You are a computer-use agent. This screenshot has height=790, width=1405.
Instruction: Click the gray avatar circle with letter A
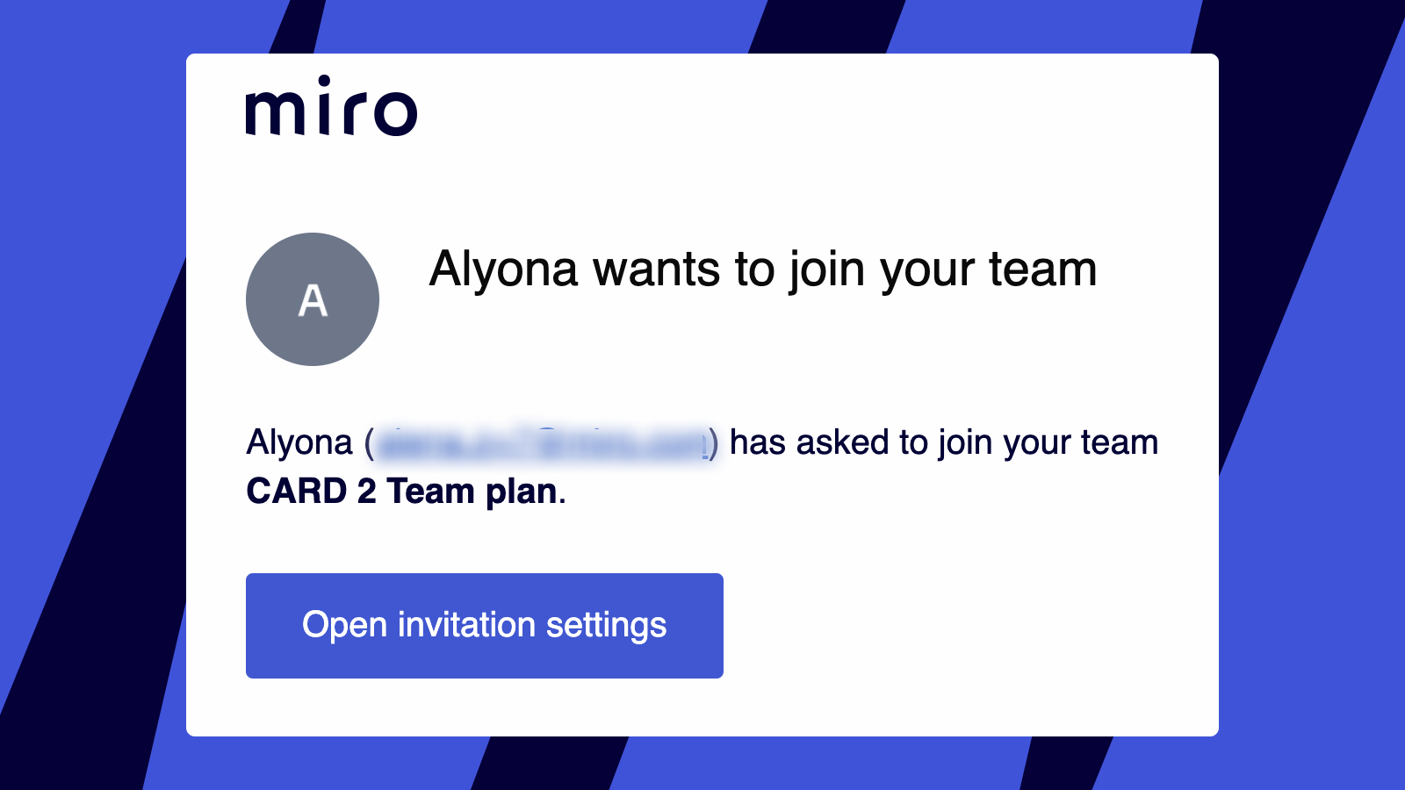tap(313, 299)
